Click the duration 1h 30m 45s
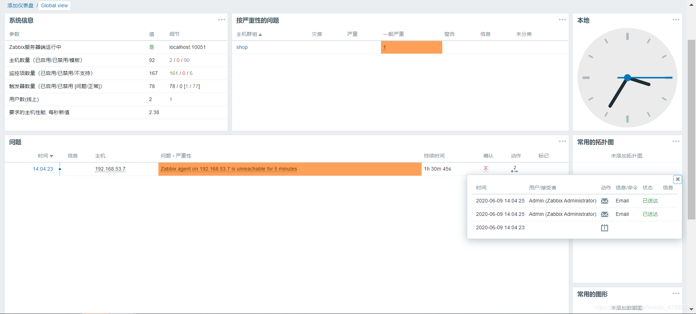Screen dimensions: 696x314 click(x=438, y=169)
